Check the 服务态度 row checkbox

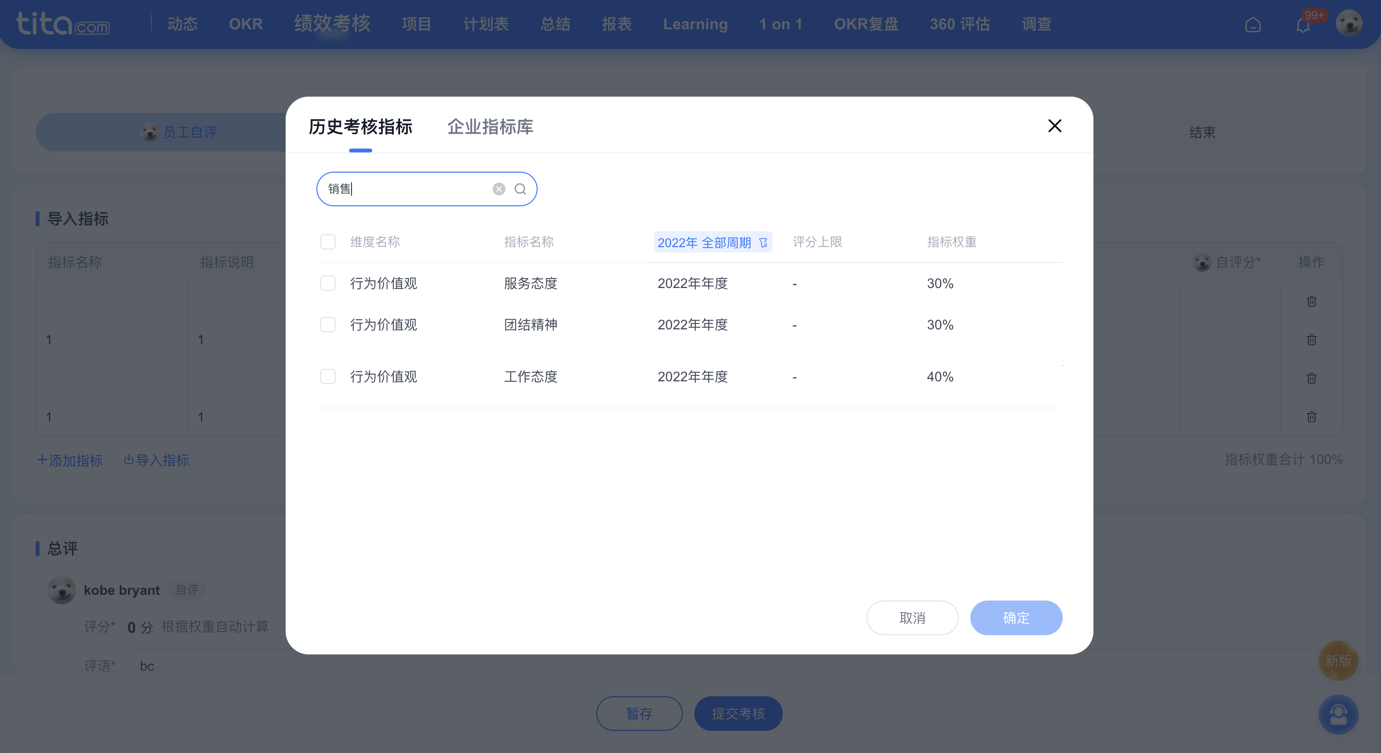(x=327, y=283)
